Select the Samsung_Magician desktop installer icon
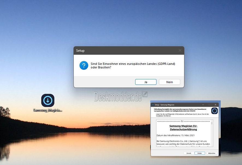This screenshot has height=165, width=242. tap(48, 100)
